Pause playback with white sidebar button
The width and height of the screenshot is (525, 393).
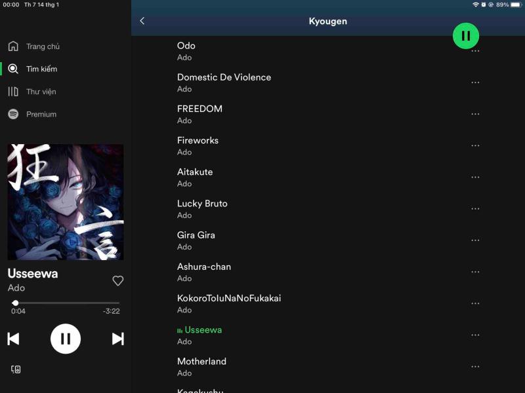pos(66,339)
